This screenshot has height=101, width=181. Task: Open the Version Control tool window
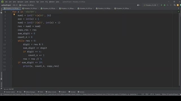(x=9, y=92)
